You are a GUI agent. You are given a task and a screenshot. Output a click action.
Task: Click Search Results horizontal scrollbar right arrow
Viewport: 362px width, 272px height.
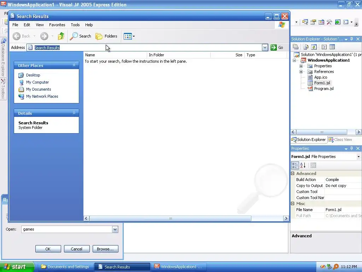point(286,218)
